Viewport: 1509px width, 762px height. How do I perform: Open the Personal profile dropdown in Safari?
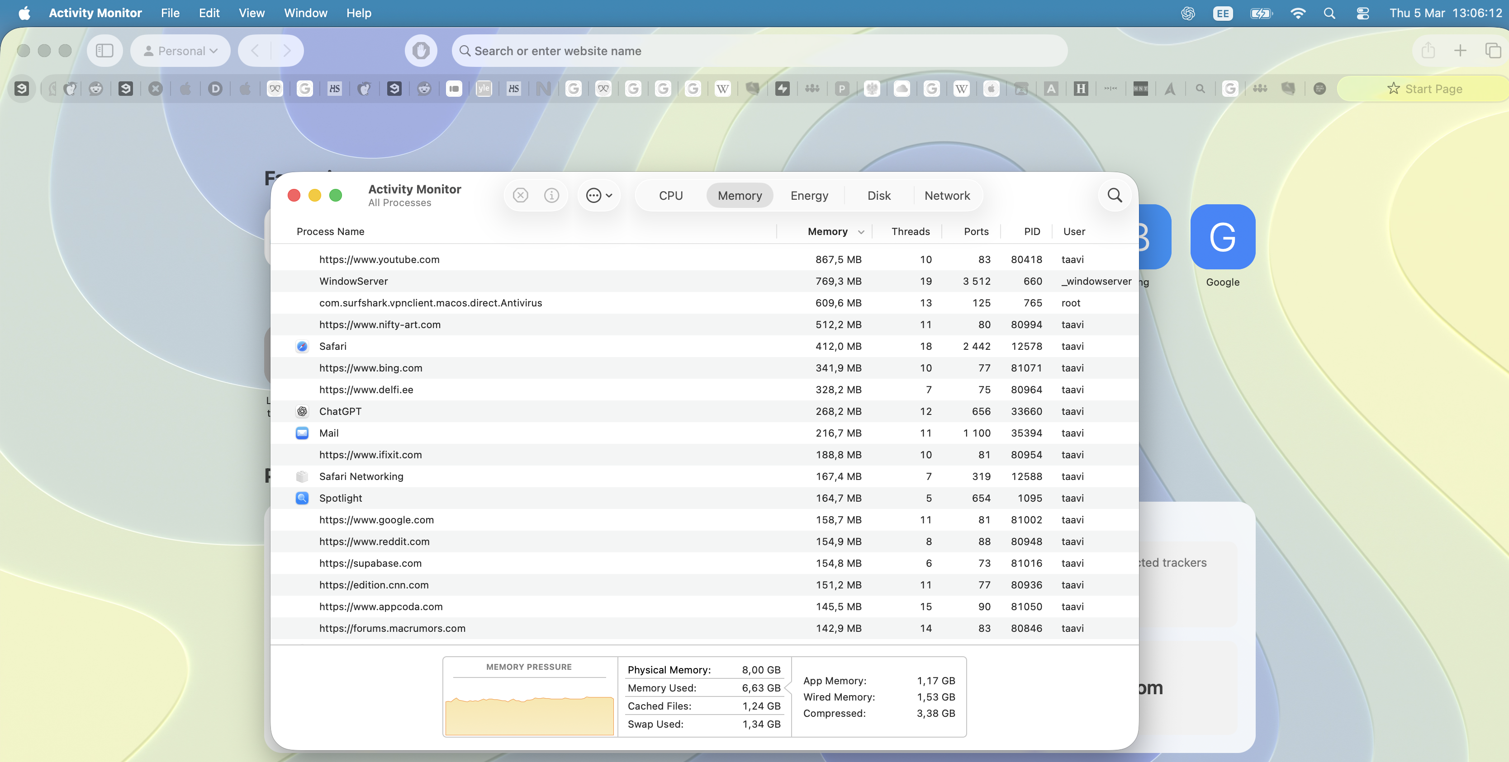click(x=180, y=51)
